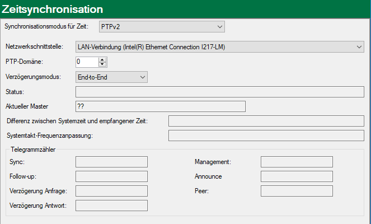Click the PTP-Domäne number field
Screen dimensions: 371x224
(x=86, y=62)
